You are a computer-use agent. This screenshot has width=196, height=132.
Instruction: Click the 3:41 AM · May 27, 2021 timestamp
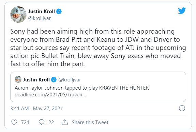click(x=36, y=109)
